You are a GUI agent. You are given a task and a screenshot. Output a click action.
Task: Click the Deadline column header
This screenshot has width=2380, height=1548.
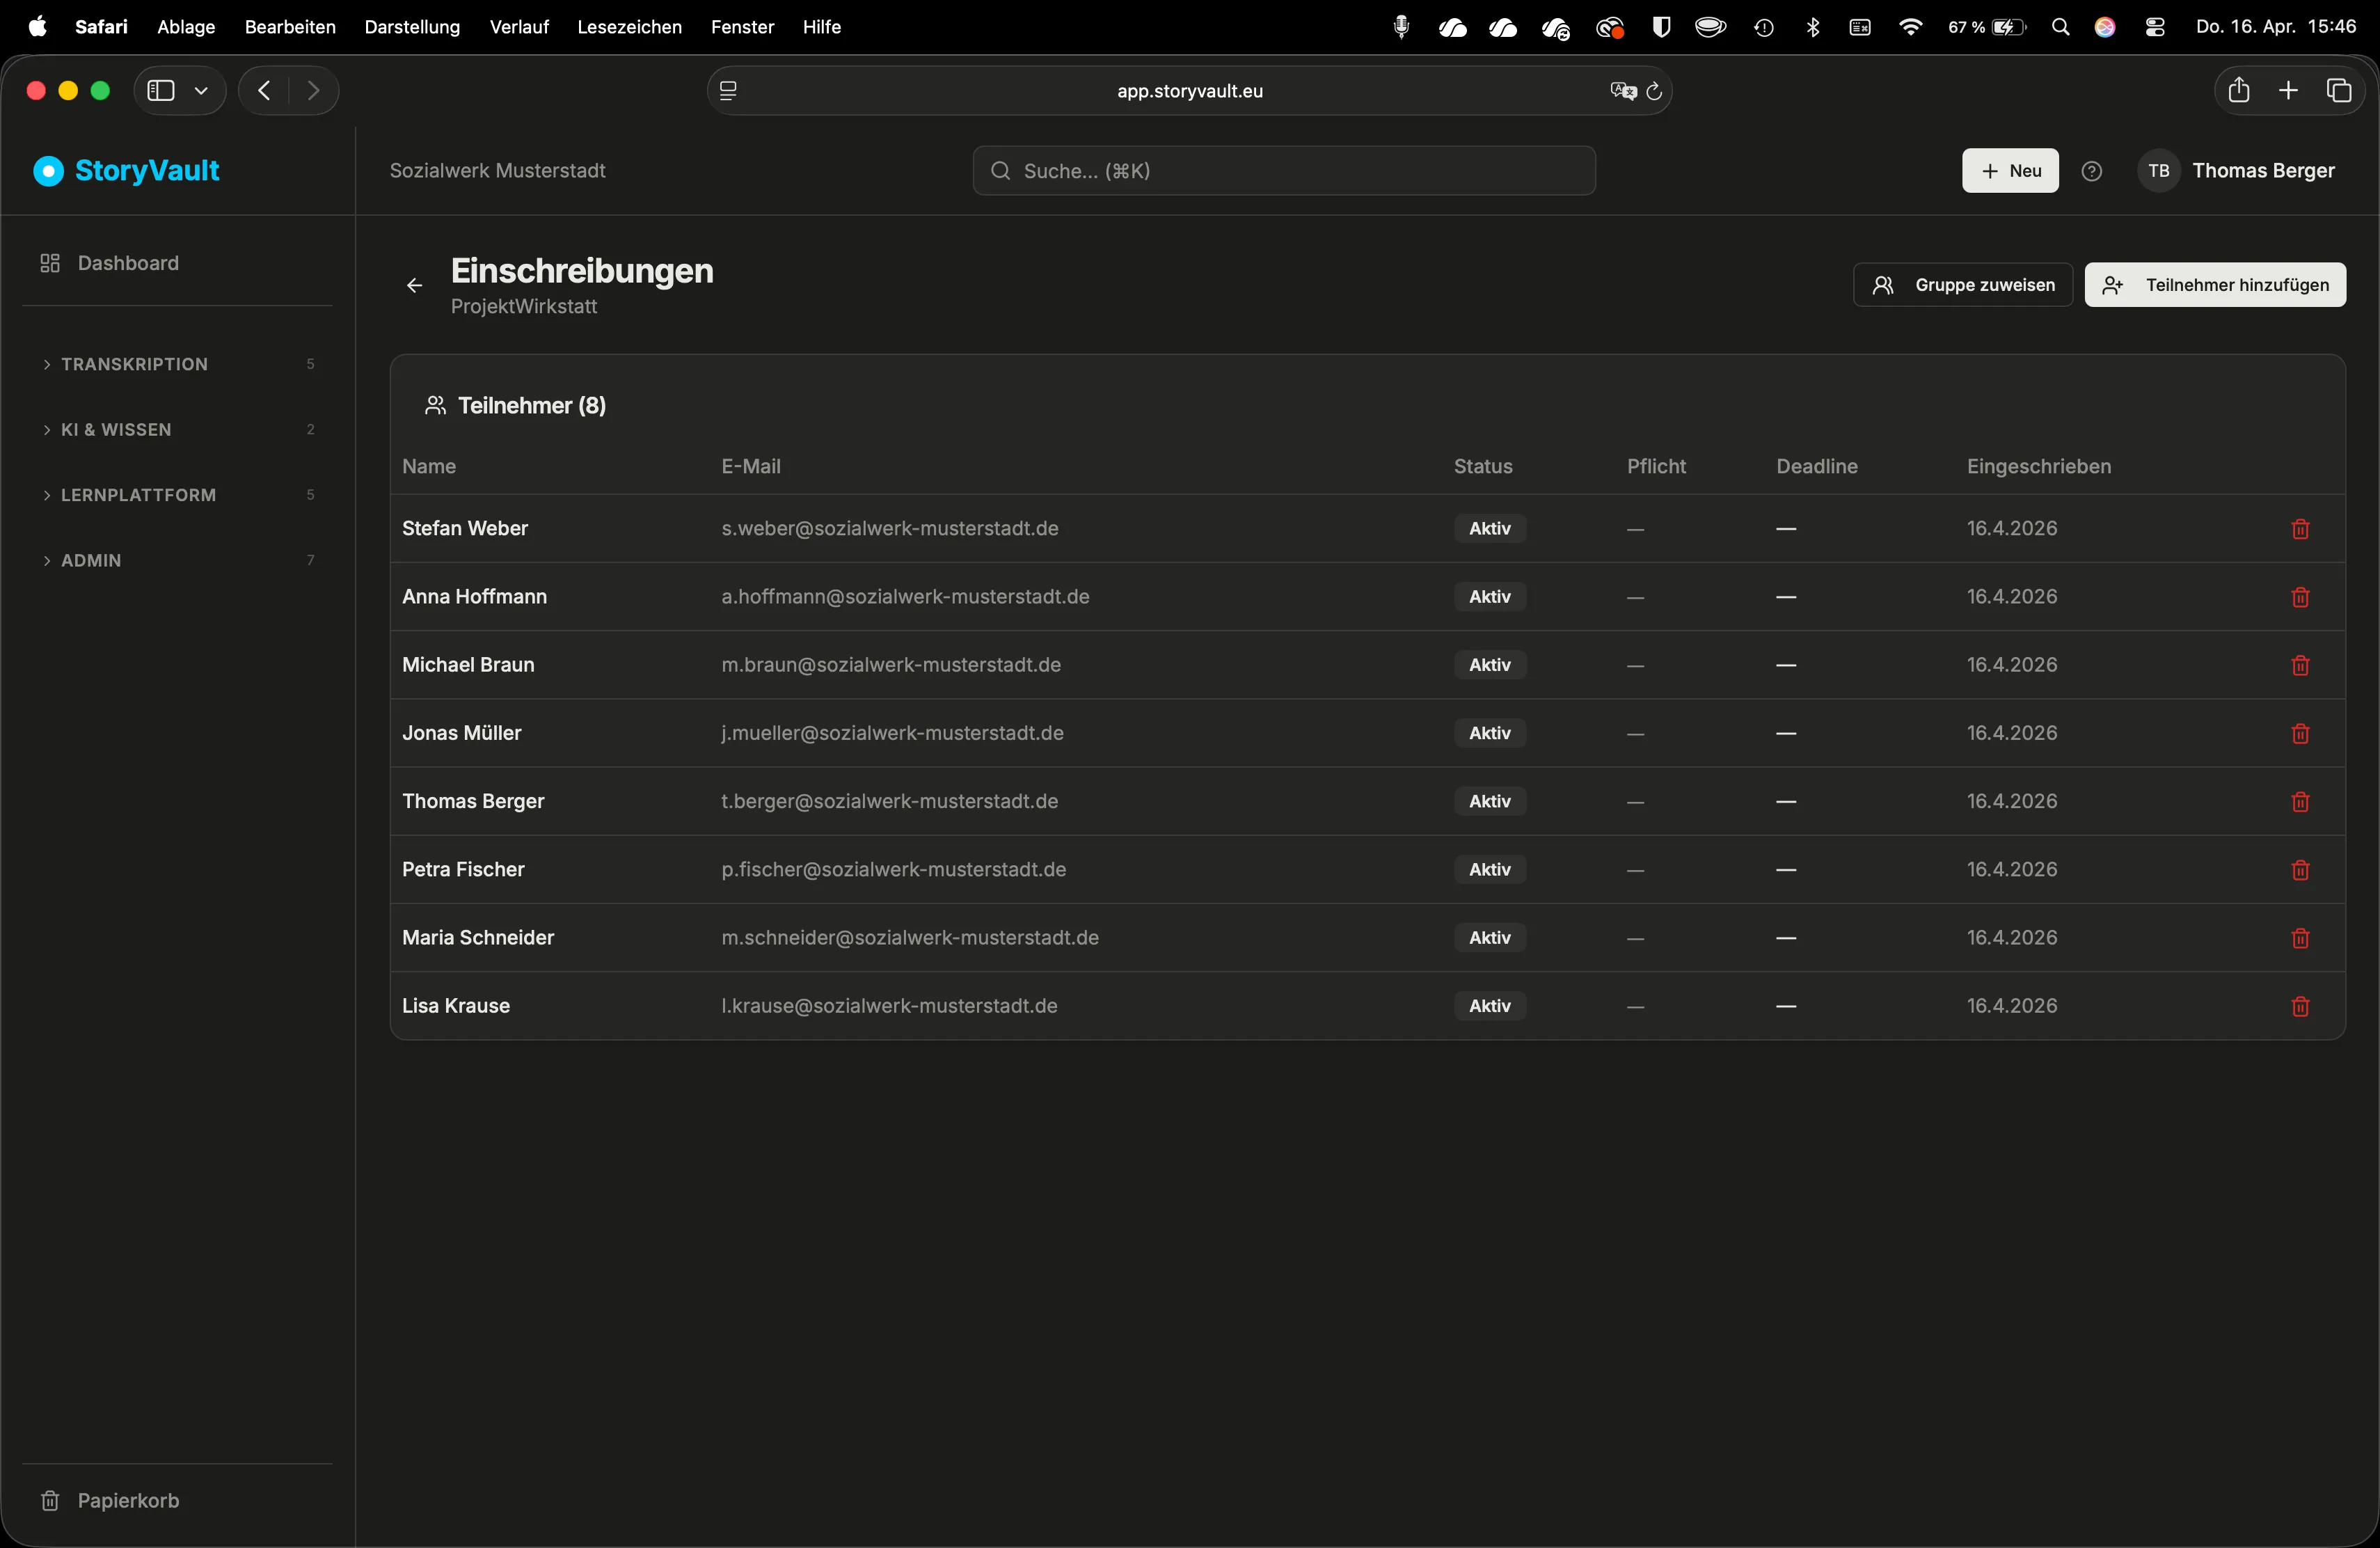tap(1816, 467)
